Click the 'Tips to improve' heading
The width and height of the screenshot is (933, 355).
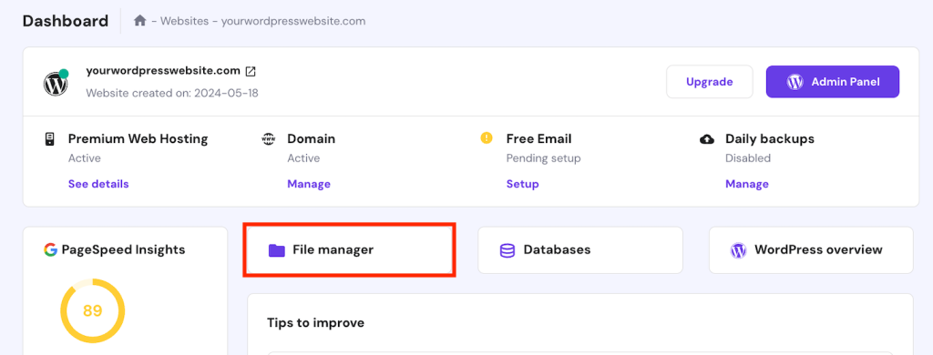coord(315,323)
